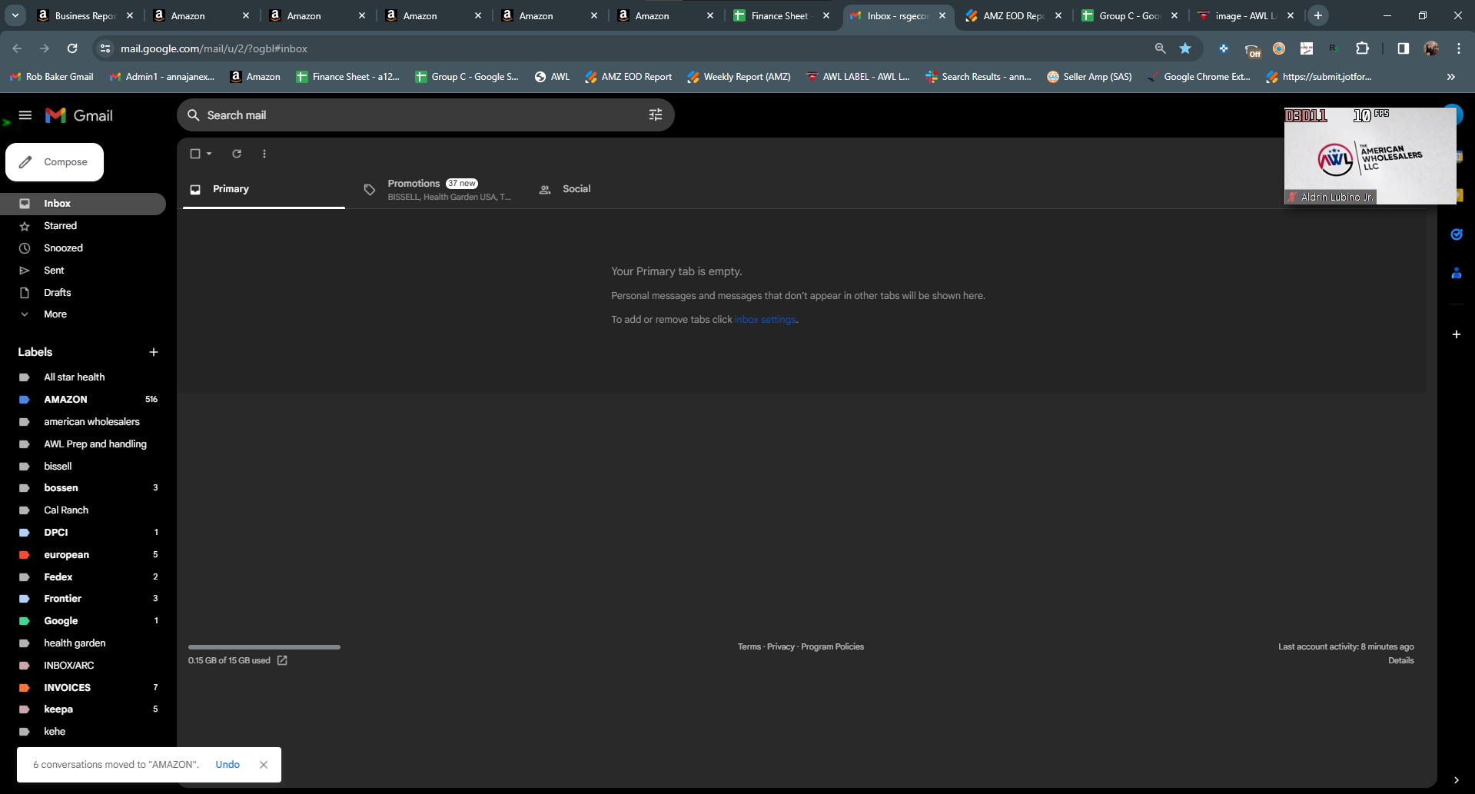The height and width of the screenshot is (794, 1475).
Task: Open search options filter icon
Action: 656,115
